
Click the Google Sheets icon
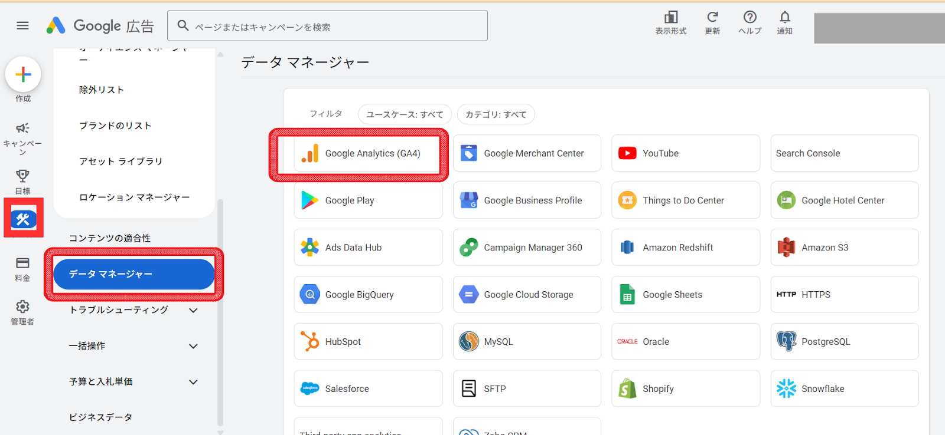(x=627, y=295)
